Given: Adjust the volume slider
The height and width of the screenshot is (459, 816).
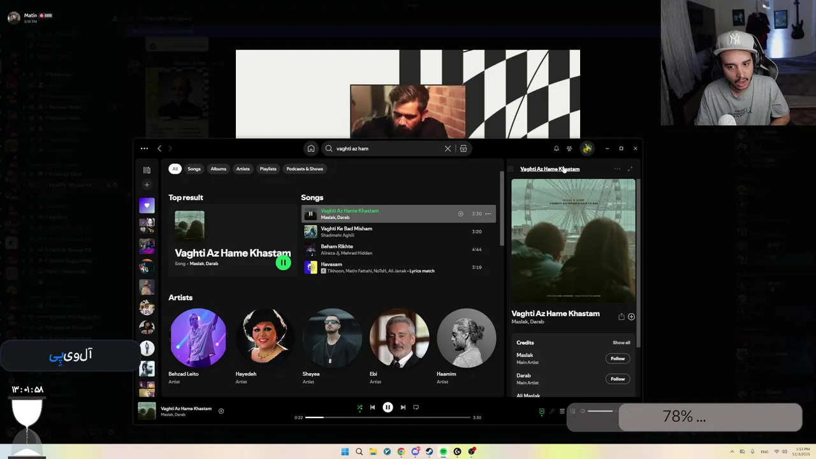Looking at the screenshot, I should click(602, 411).
